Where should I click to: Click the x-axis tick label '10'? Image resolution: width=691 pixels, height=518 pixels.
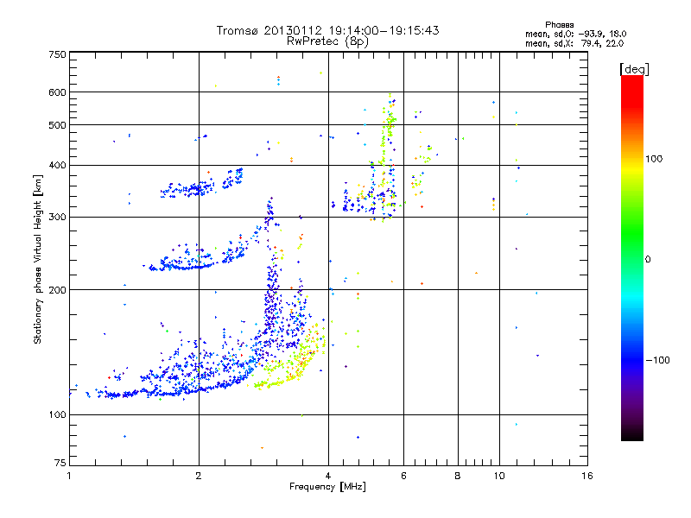coord(499,476)
